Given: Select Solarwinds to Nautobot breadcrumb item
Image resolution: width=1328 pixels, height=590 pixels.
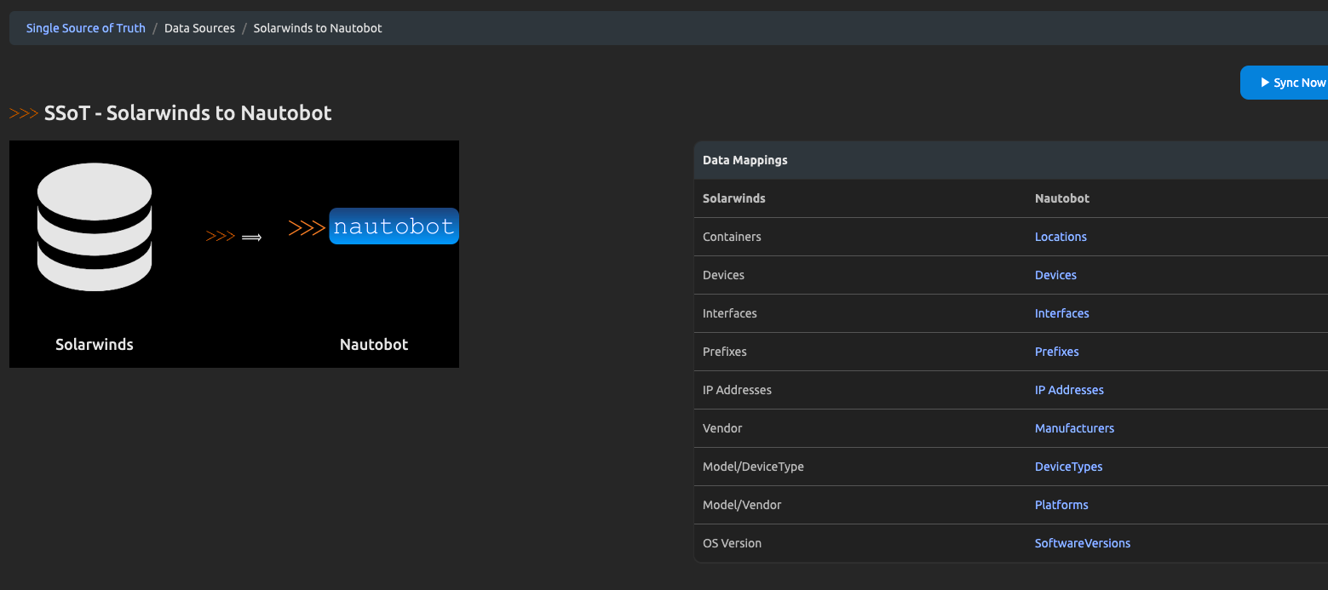Looking at the screenshot, I should click(318, 28).
